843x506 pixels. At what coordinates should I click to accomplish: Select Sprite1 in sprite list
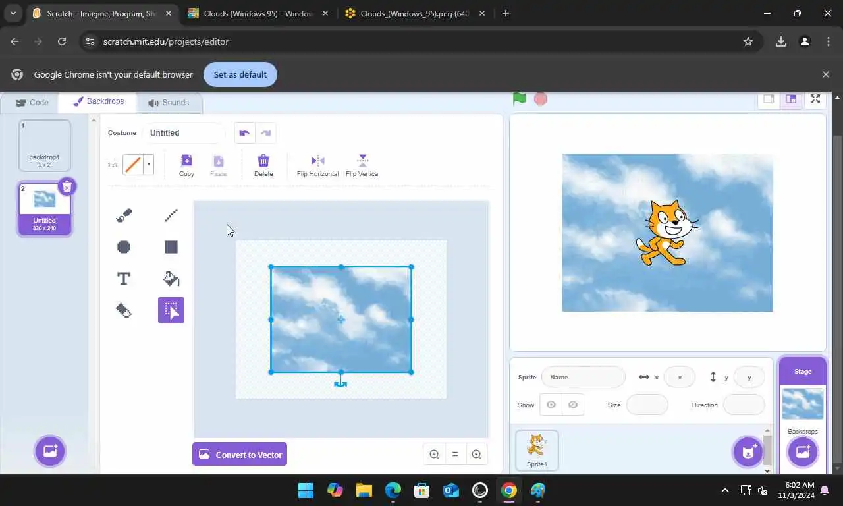[537, 451]
